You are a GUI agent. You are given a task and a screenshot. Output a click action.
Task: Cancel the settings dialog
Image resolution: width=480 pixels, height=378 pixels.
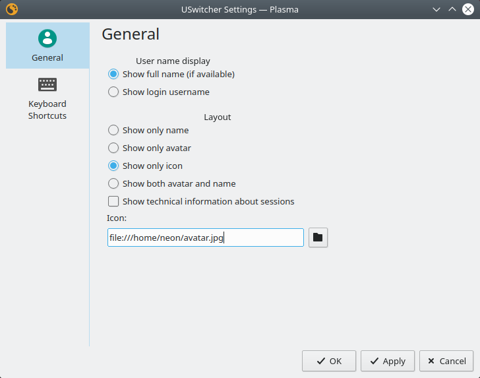click(446, 361)
